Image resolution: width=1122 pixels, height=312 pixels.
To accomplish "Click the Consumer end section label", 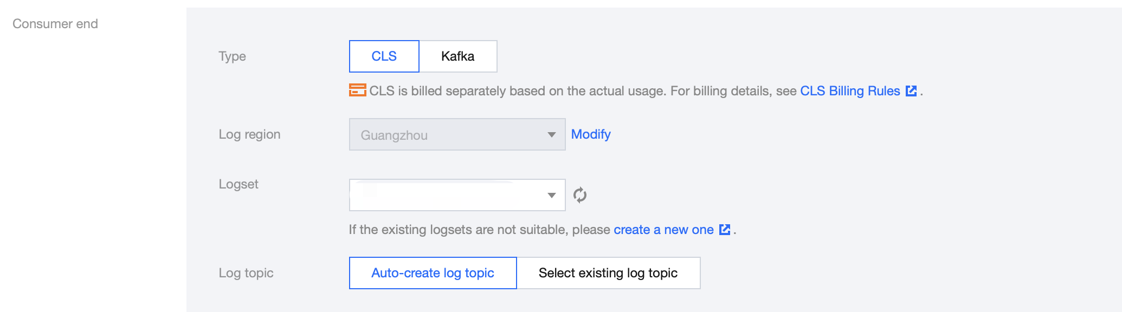I will (x=55, y=24).
